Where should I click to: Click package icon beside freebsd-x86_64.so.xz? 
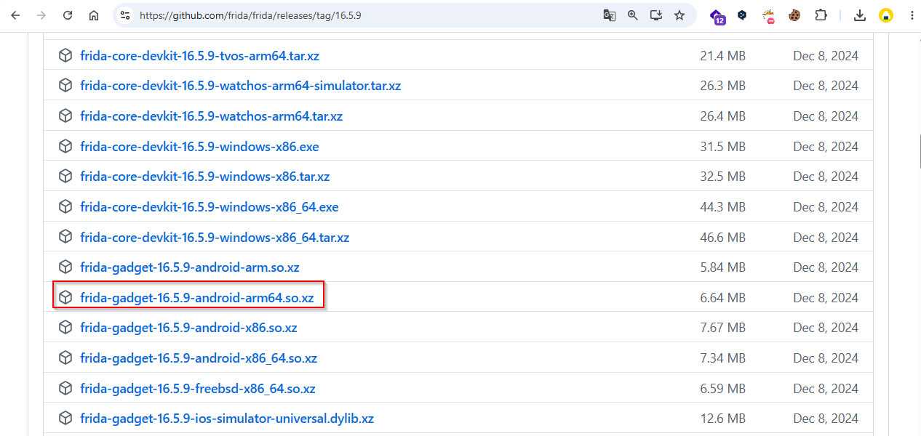(x=65, y=389)
